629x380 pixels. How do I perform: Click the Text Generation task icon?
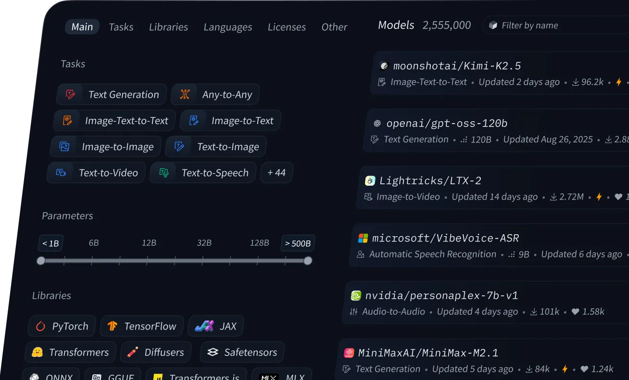pyautogui.click(x=71, y=94)
